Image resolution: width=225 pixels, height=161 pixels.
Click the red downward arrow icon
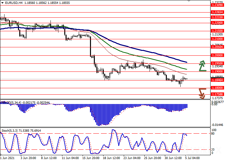coord(202,93)
